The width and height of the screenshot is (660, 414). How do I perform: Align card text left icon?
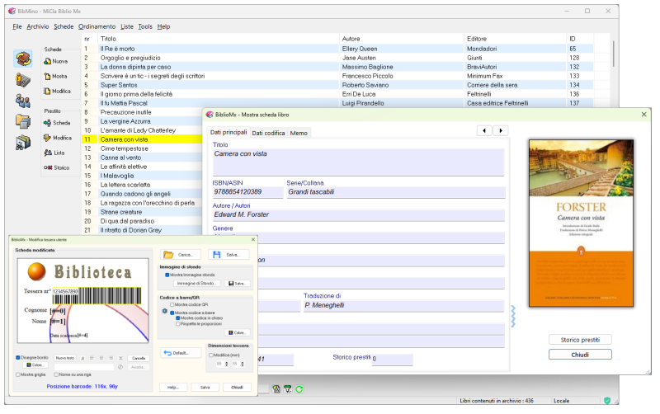[x=92, y=358]
